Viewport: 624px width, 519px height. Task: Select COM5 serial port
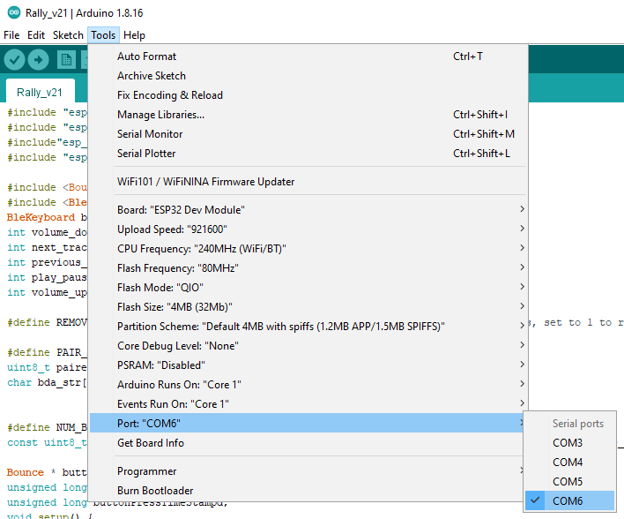pos(569,482)
